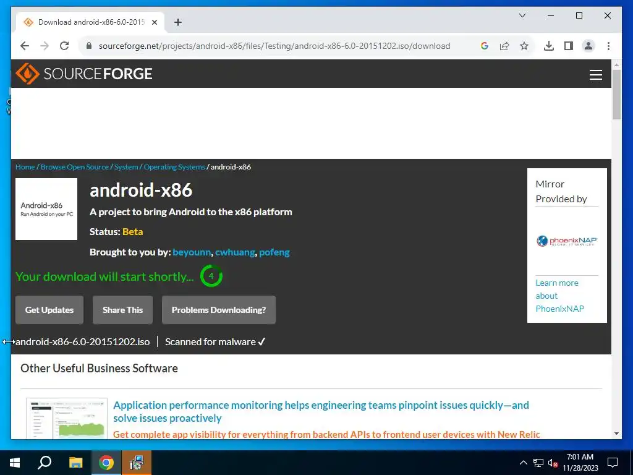Open Windows taskbar search
Screen dimensions: 633x475
coord(45,463)
